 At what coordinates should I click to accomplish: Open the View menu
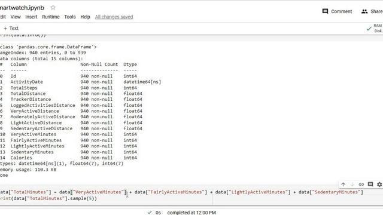pos(16,17)
